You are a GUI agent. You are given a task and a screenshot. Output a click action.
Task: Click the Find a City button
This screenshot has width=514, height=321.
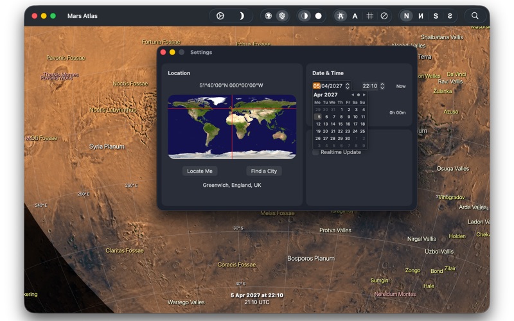[x=264, y=171]
